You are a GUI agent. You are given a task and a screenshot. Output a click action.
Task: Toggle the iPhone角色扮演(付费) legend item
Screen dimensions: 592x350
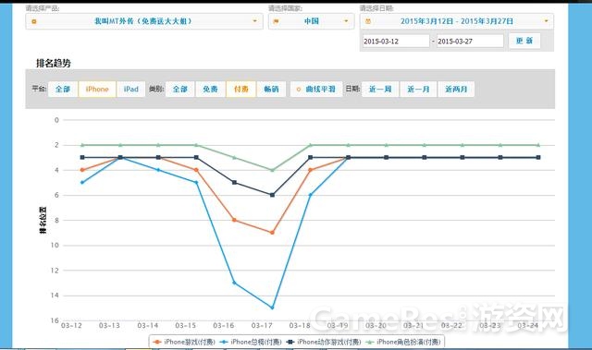click(x=404, y=342)
